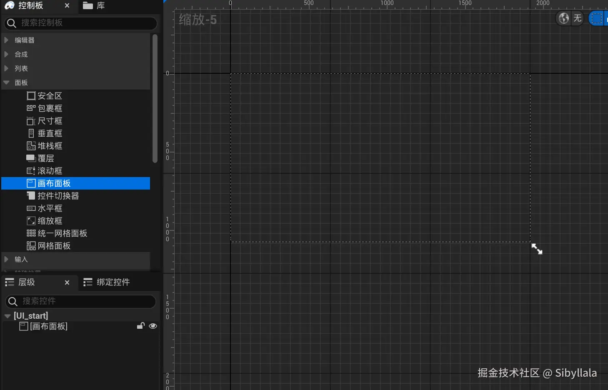Screen dimensions: 608x390
Task: Expand the 输入 category
Action: [6, 259]
